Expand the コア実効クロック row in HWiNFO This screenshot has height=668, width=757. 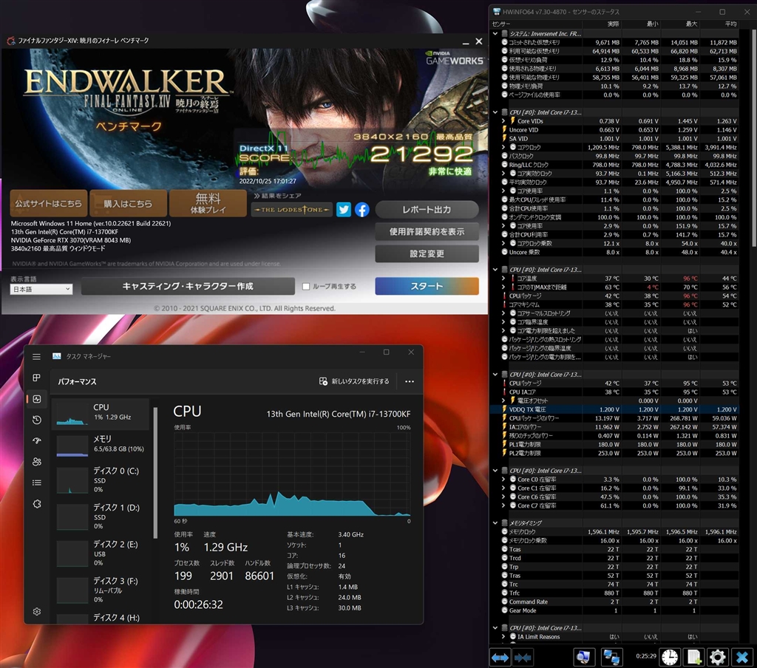(503, 173)
